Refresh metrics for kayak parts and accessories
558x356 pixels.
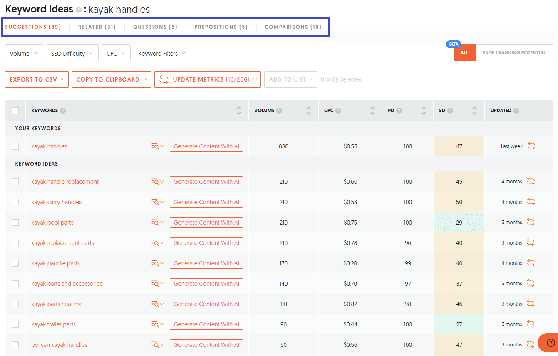tap(531, 283)
